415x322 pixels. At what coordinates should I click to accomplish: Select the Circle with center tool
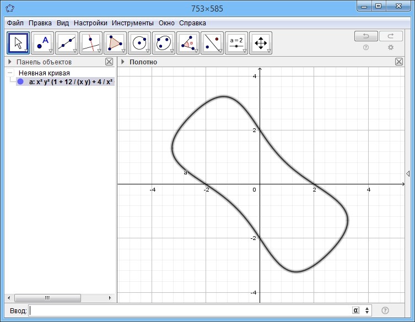click(x=139, y=42)
